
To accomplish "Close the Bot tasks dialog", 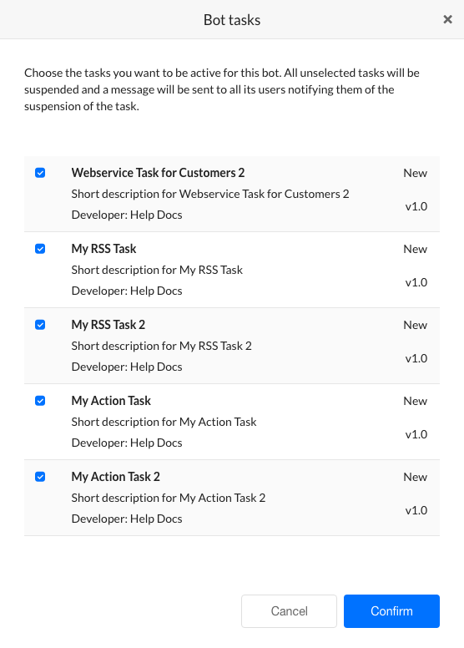I will pos(447,19).
